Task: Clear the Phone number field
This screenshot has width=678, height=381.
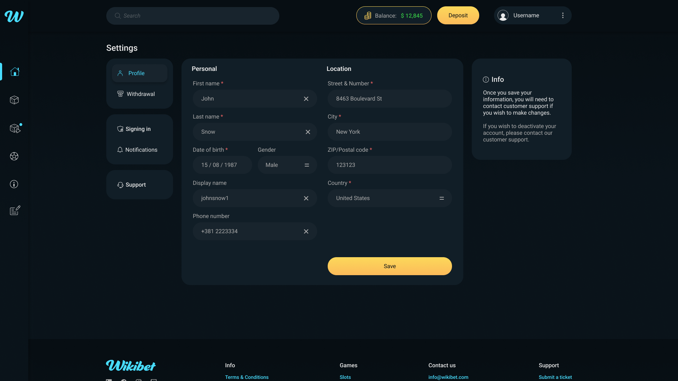Action: (306, 231)
